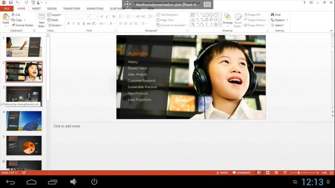This screenshot has width=335, height=188.
Task: Collapse the ribbon with the chevron
Action: [331, 31]
